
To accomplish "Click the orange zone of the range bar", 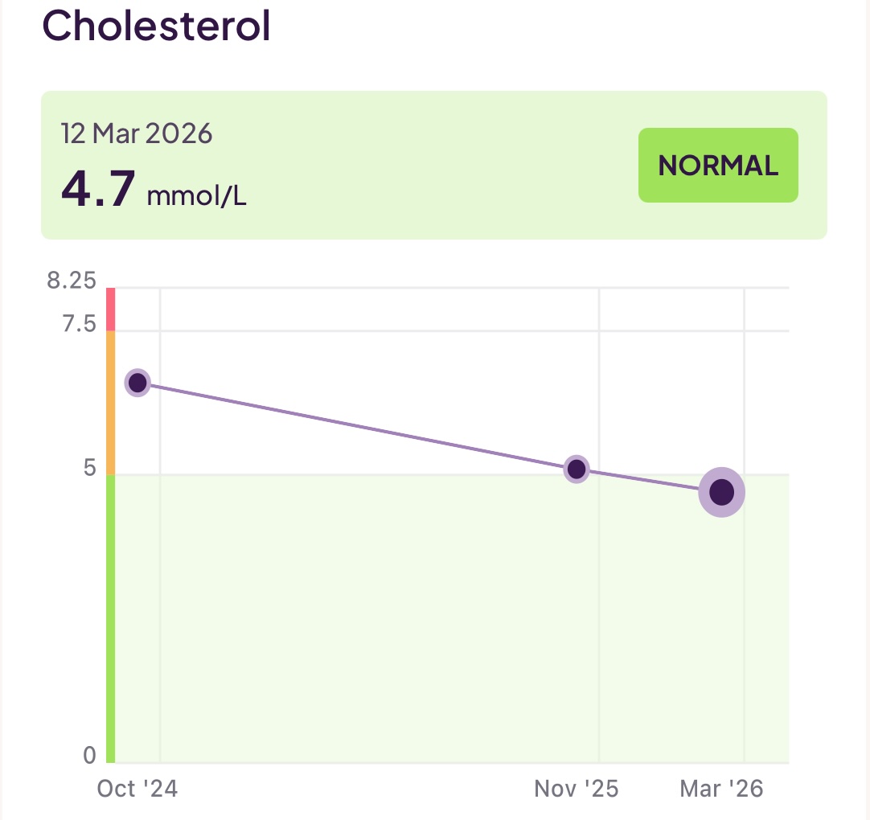I will (x=110, y=398).
